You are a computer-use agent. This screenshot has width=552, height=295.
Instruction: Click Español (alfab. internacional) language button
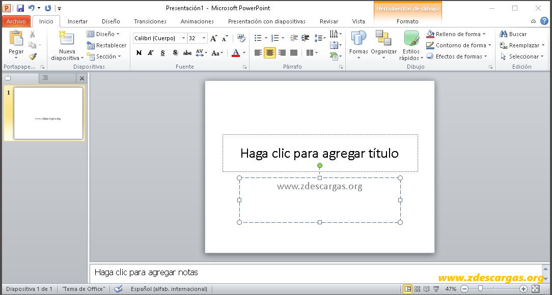point(169,289)
